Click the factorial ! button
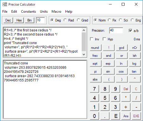The image size is (143, 121). 109,48
